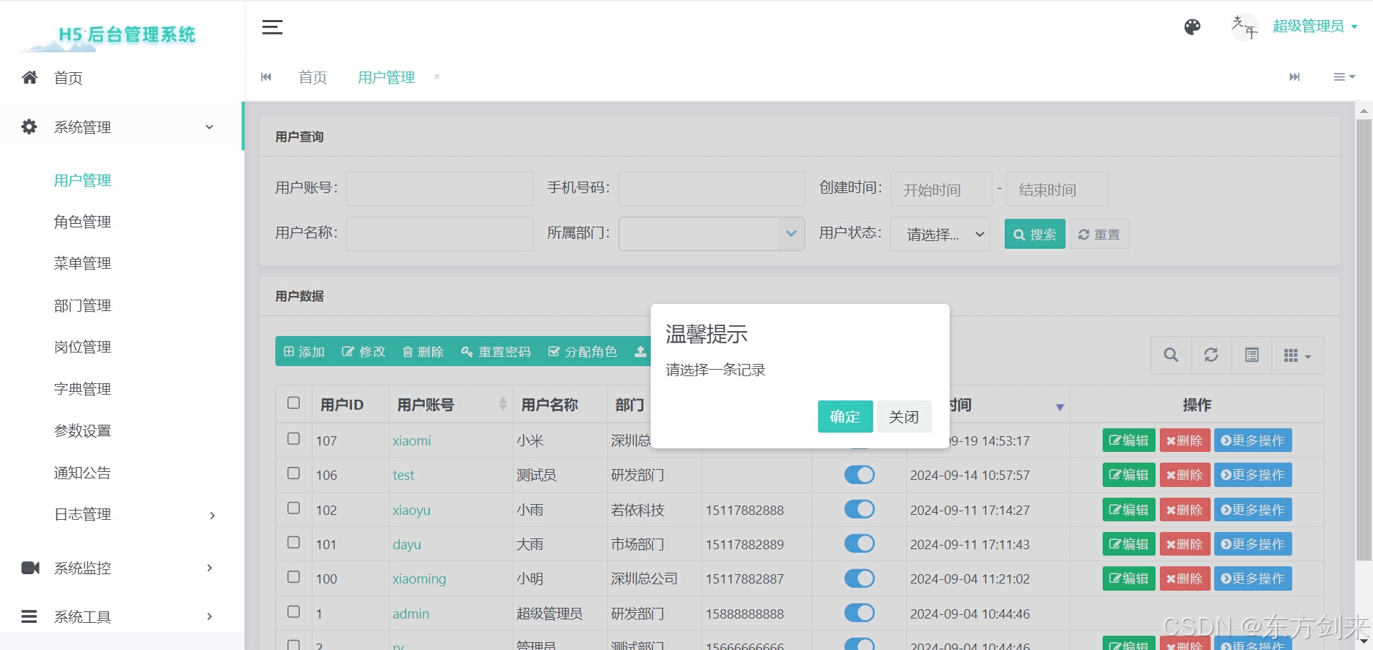Image resolution: width=1373 pixels, height=650 pixels.
Task: Open 岗位管理 in sidebar
Action: [82, 347]
